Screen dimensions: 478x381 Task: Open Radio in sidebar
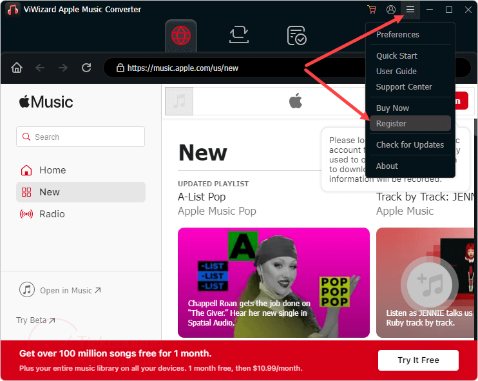(81, 214)
